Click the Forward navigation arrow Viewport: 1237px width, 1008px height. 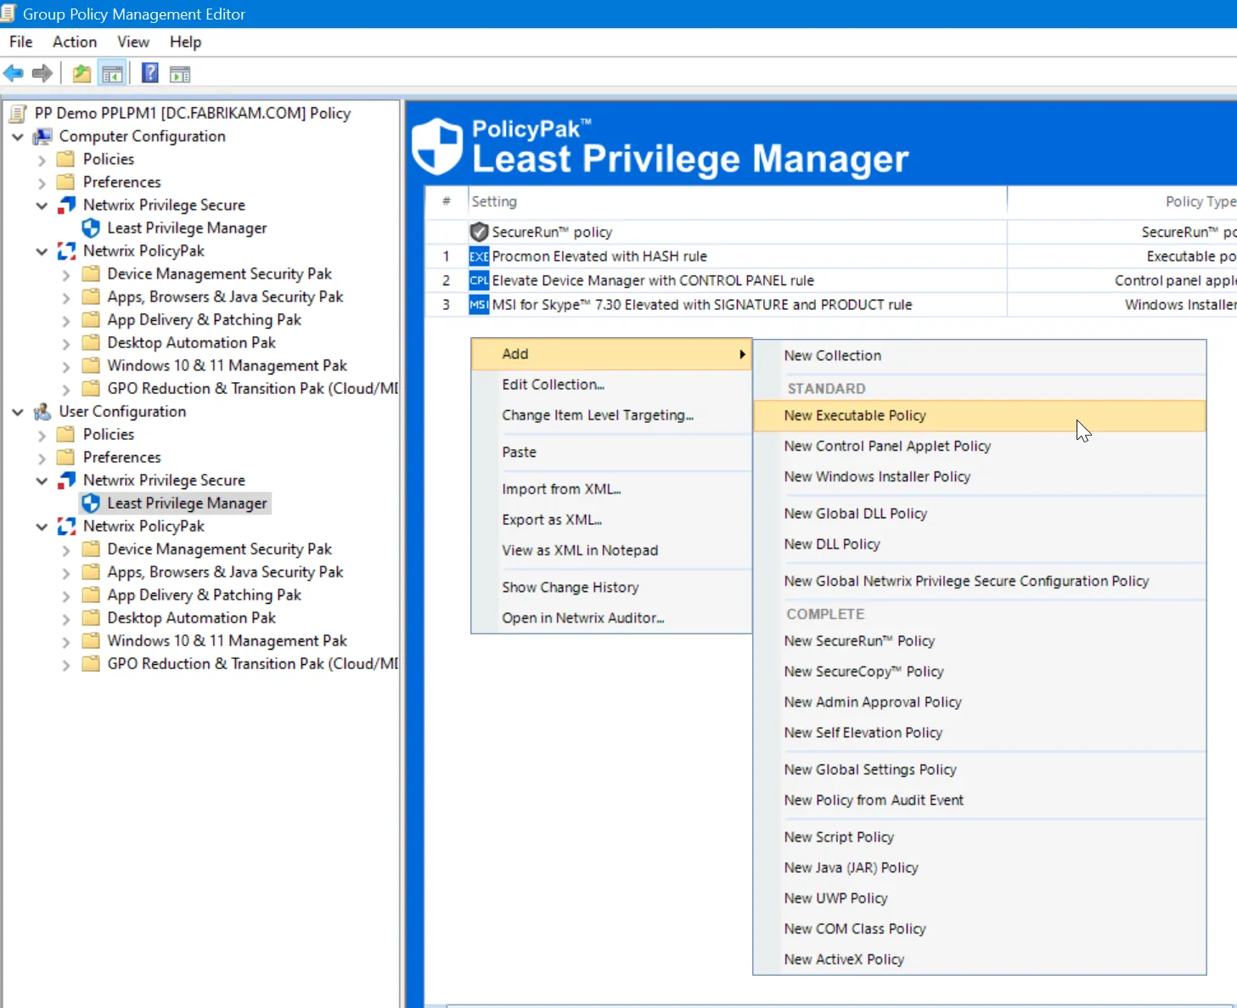(x=41, y=73)
